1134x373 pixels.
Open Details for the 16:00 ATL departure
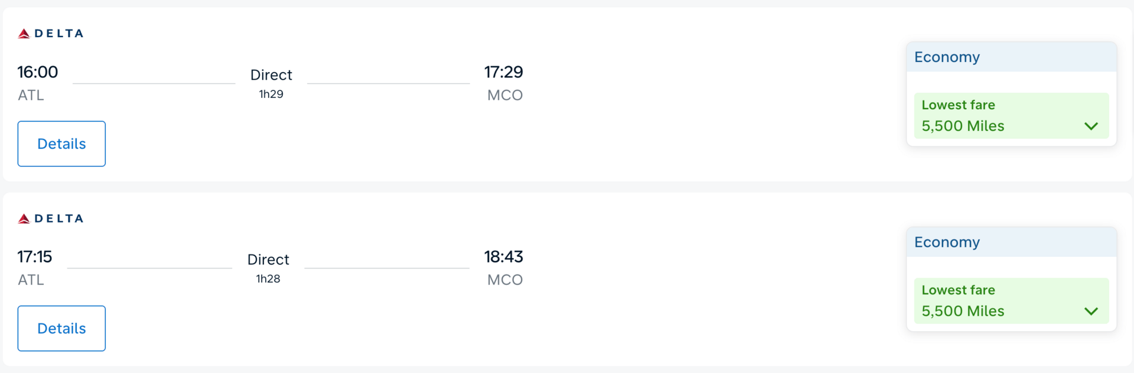[x=61, y=144]
